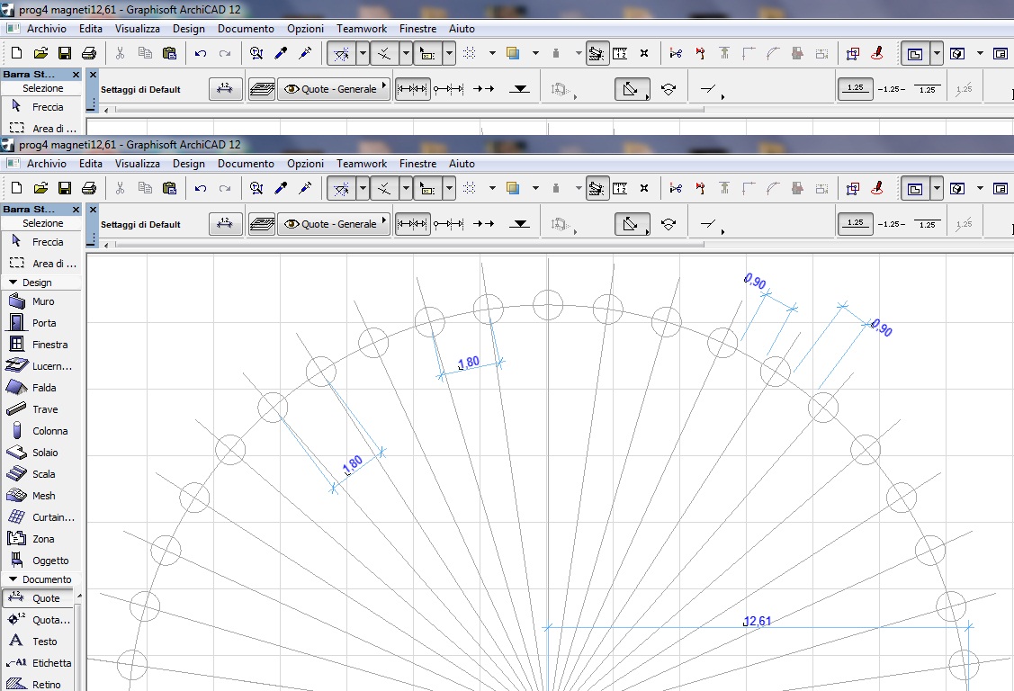Click the Etichetta label tool

click(x=50, y=663)
